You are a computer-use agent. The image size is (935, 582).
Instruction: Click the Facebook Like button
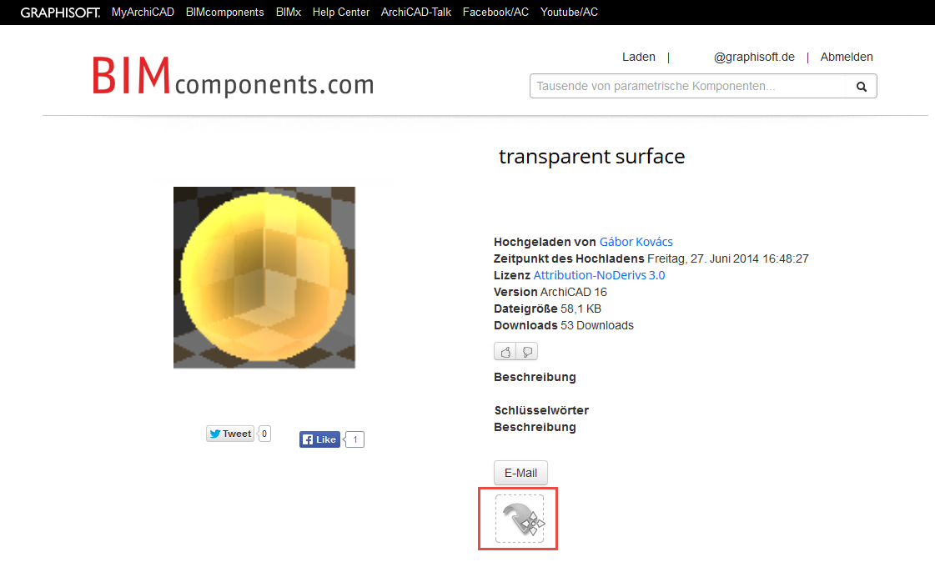pyautogui.click(x=319, y=439)
